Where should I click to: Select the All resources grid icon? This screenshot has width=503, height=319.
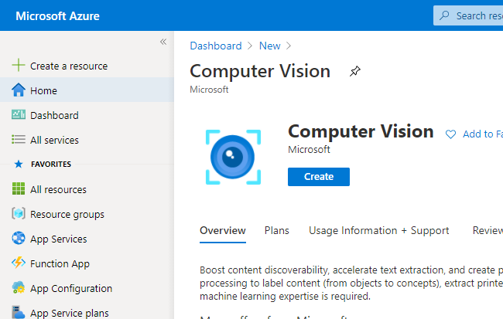[19, 189]
